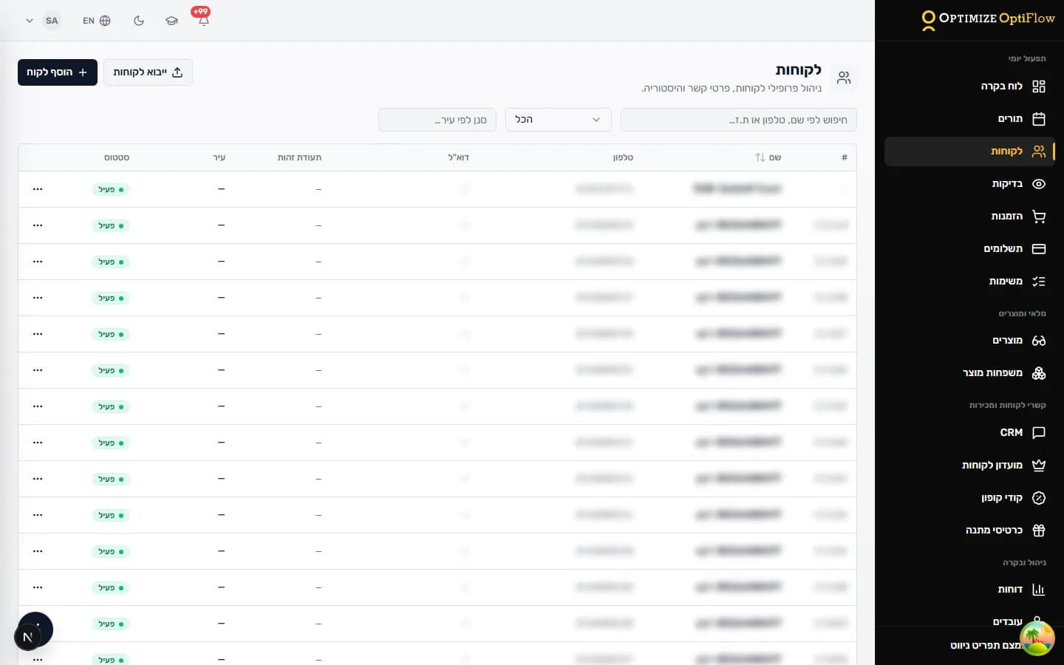Click the טלפון column header

tap(623, 157)
